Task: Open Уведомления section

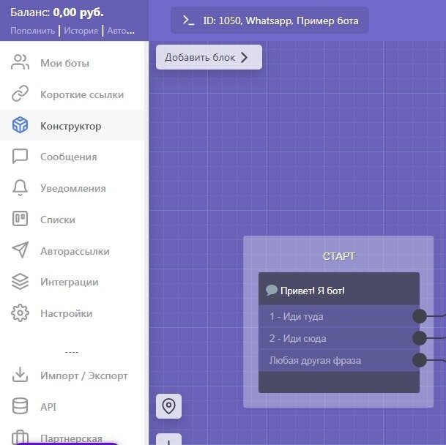Action: pyautogui.click(x=73, y=188)
